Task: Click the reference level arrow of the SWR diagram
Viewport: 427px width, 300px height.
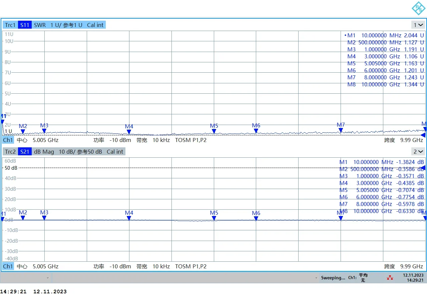Action: (x=423, y=135)
